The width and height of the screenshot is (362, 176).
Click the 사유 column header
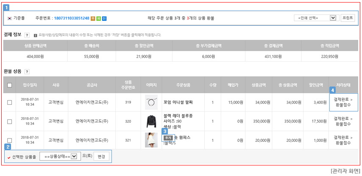pos(56,85)
